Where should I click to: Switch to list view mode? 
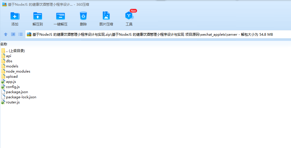(20, 34)
